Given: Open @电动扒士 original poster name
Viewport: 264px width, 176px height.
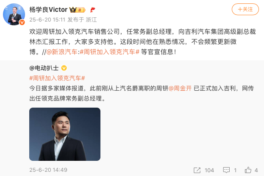Looking at the screenshot, I should (44, 68).
